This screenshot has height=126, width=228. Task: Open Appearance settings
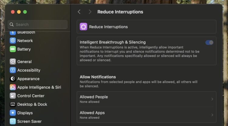pyautogui.click(x=28, y=79)
